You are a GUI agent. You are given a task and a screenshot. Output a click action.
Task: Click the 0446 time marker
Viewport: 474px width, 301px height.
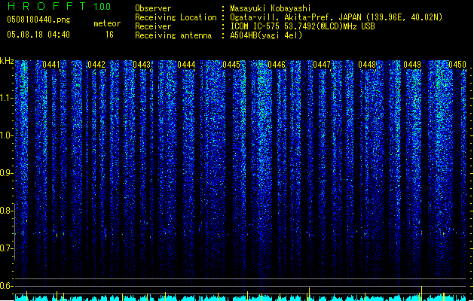(x=277, y=65)
